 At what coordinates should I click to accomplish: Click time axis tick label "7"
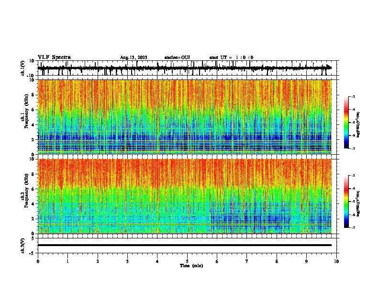247,261
